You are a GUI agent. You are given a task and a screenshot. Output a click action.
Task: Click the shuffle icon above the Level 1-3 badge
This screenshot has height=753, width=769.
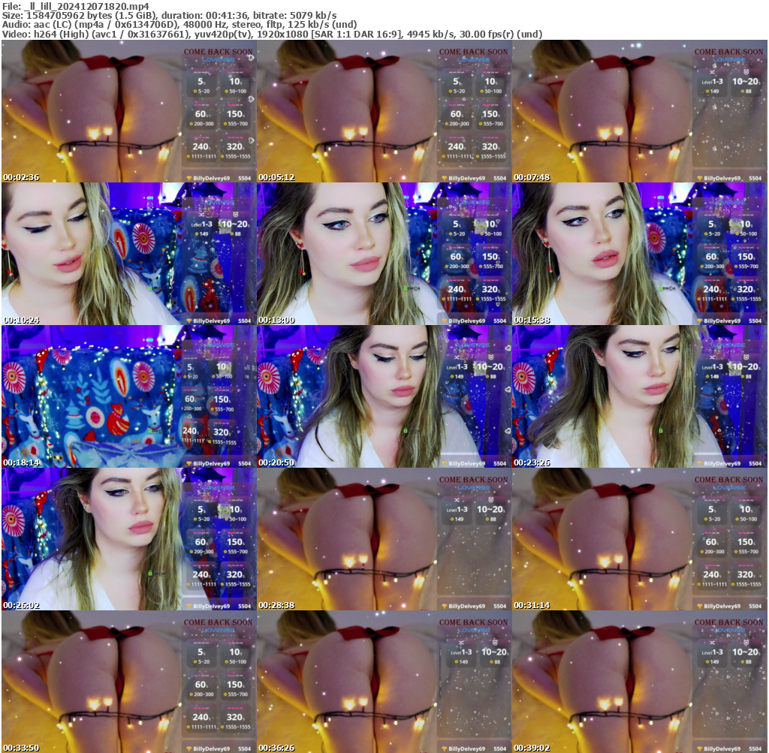(x=712, y=72)
